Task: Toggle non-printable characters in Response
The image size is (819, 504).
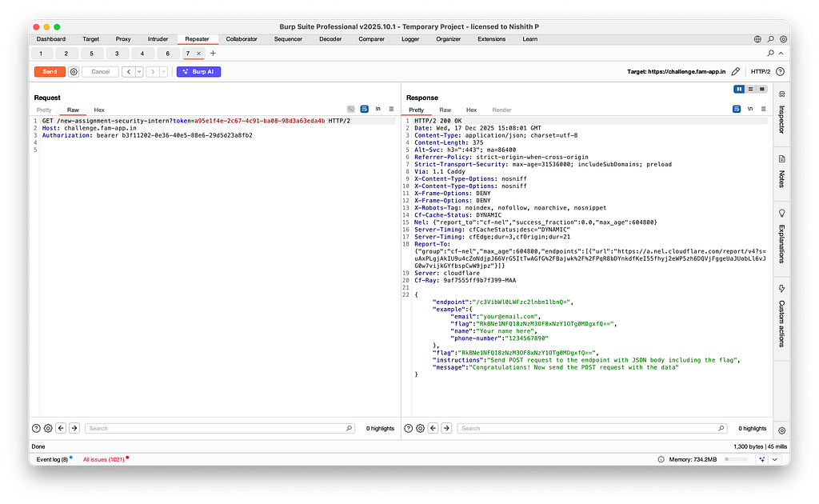Action: tap(750, 109)
